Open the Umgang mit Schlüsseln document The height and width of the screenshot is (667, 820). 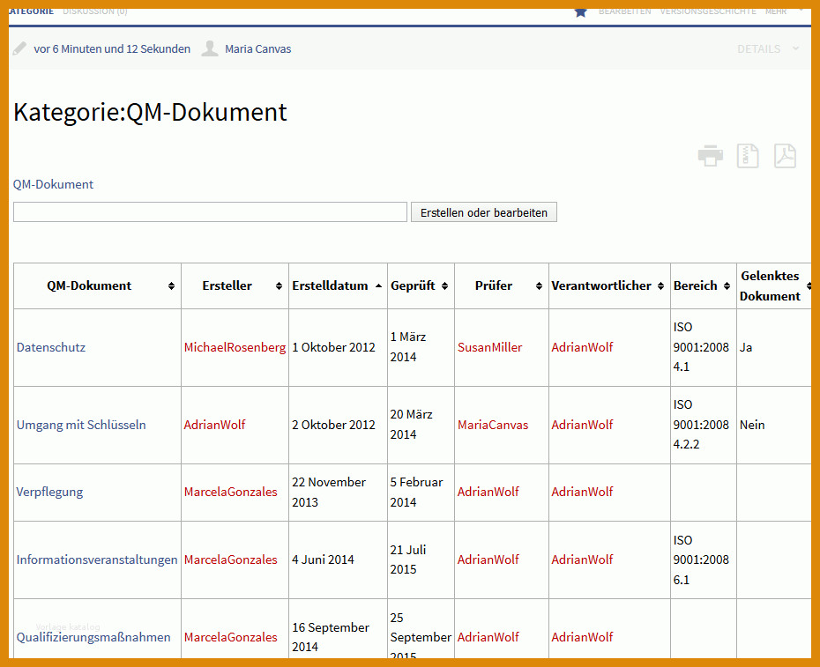tap(81, 425)
